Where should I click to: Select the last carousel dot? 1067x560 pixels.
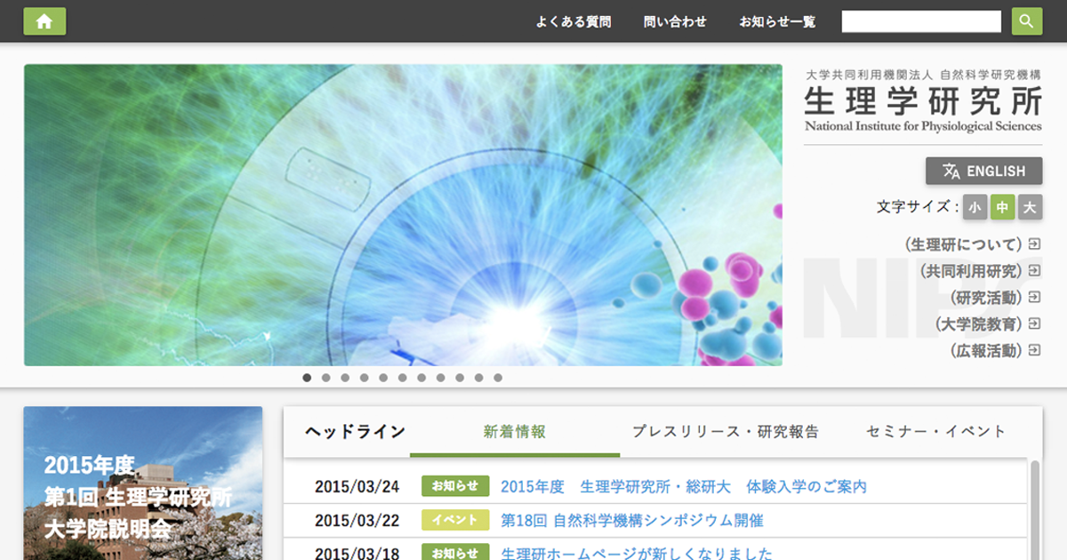click(498, 378)
